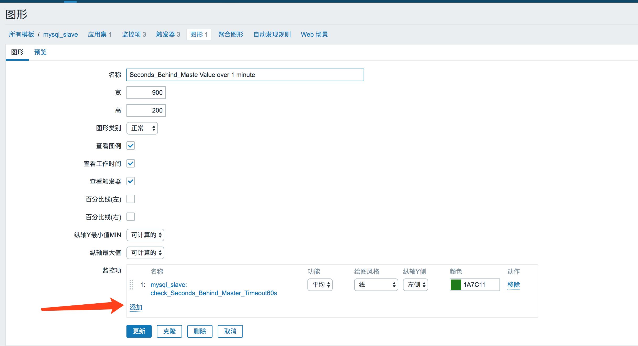Screen dimensions: 638x346
Task: Toggle the 查看图例 checkbox
Action: 131,146
